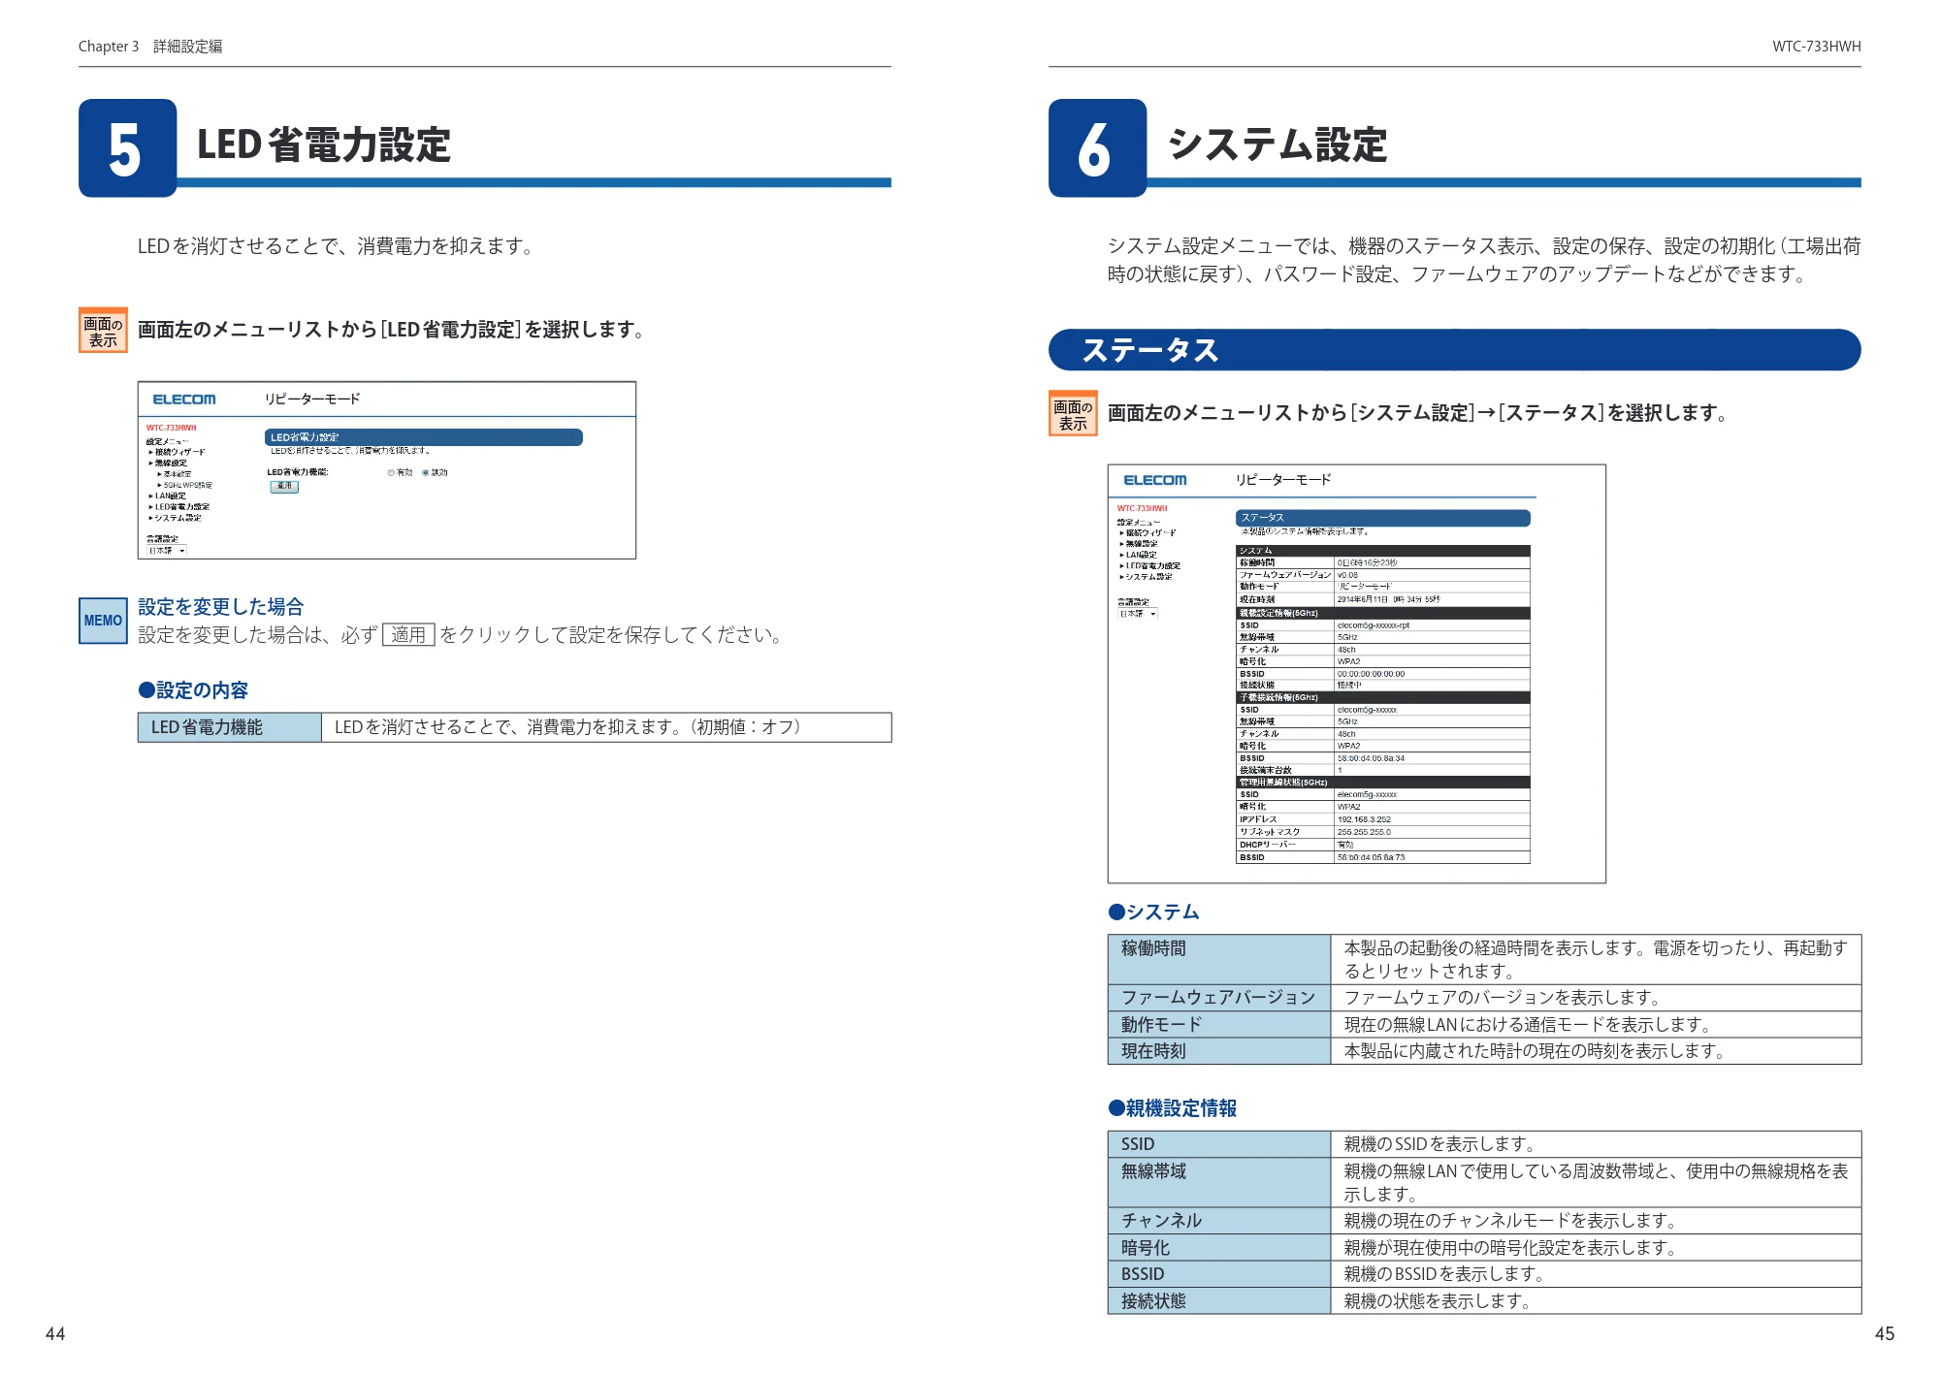Screen dimensions: 1940x1376
Task: Click the 稼働時間 row in システム table
Action: click(1484, 960)
